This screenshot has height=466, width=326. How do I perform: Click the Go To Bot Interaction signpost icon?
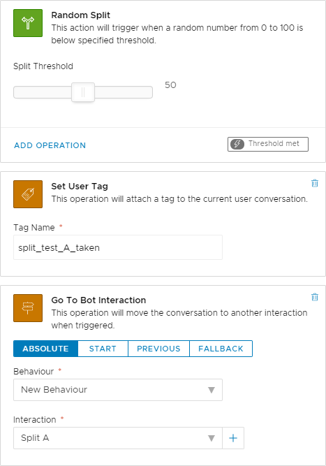coord(28,308)
